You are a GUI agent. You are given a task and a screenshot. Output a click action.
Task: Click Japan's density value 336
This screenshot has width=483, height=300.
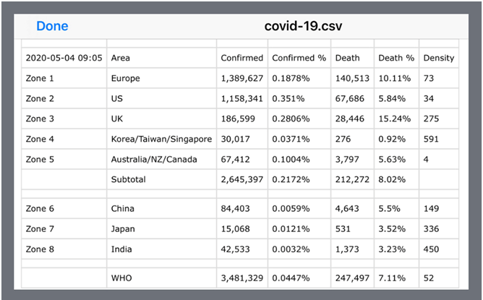click(x=432, y=229)
